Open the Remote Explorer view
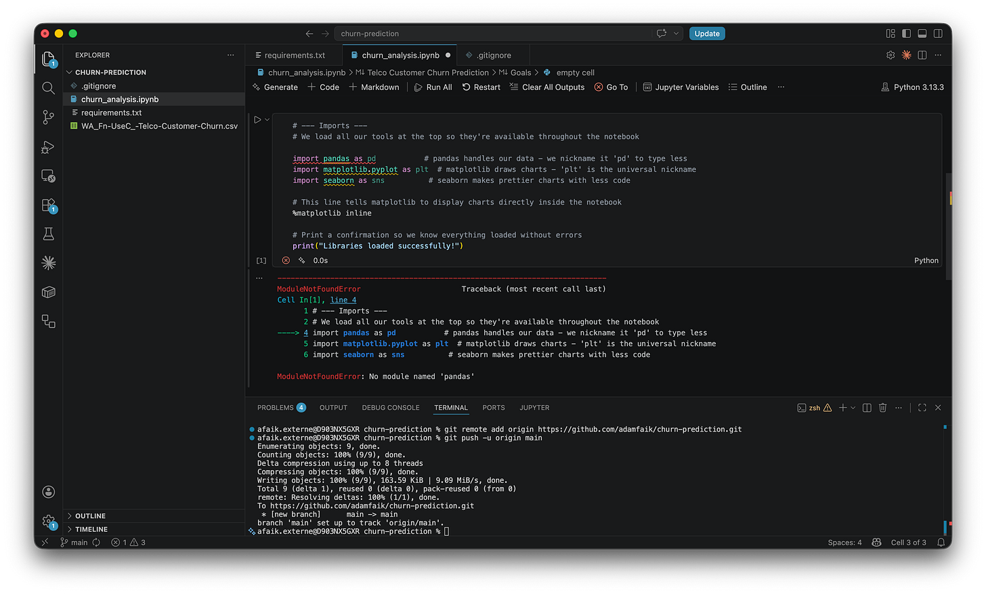Image resolution: width=986 pixels, height=594 pixels. pos(48,175)
